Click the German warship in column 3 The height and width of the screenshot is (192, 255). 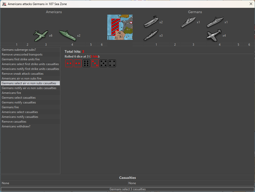188,22
